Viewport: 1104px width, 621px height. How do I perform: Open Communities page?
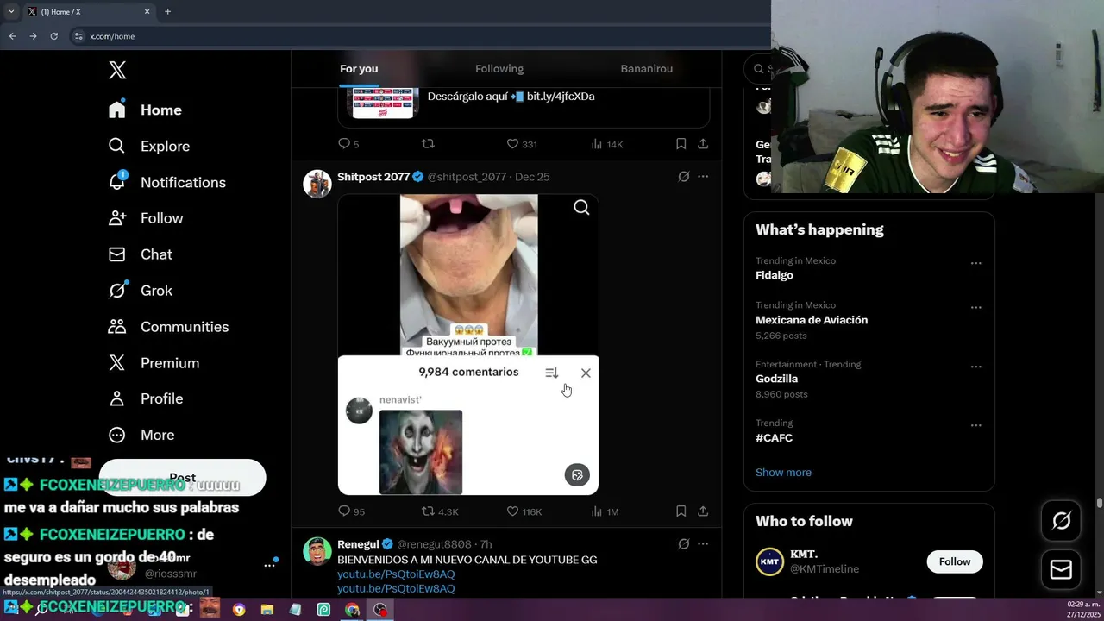(168, 327)
